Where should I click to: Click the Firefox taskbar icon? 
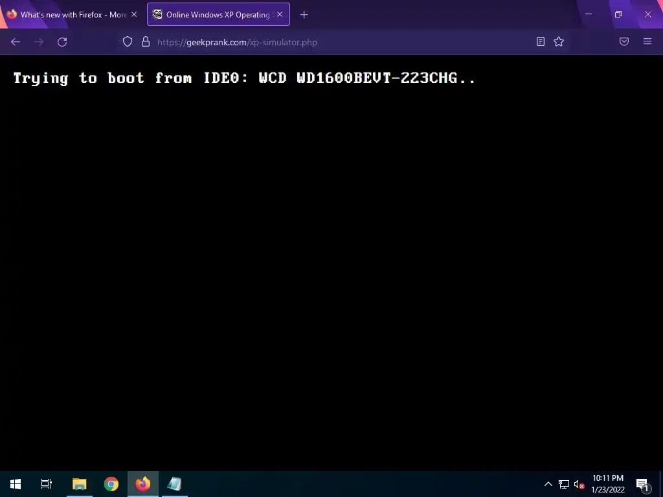(143, 484)
